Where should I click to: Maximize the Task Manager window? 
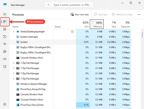tap(131, 3)
